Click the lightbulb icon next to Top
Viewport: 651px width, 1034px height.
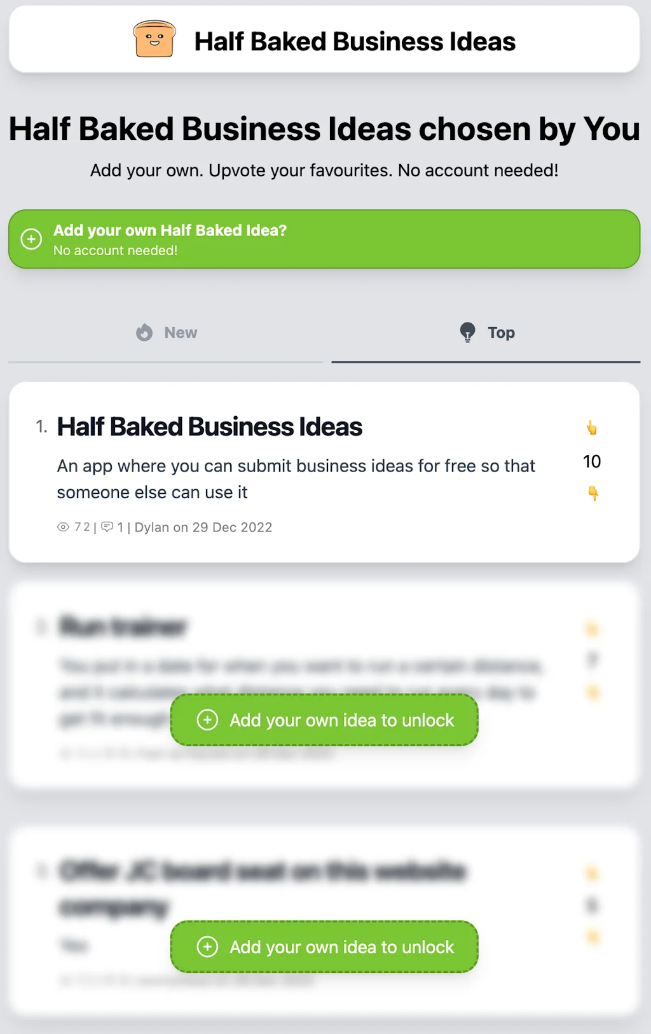468,332
